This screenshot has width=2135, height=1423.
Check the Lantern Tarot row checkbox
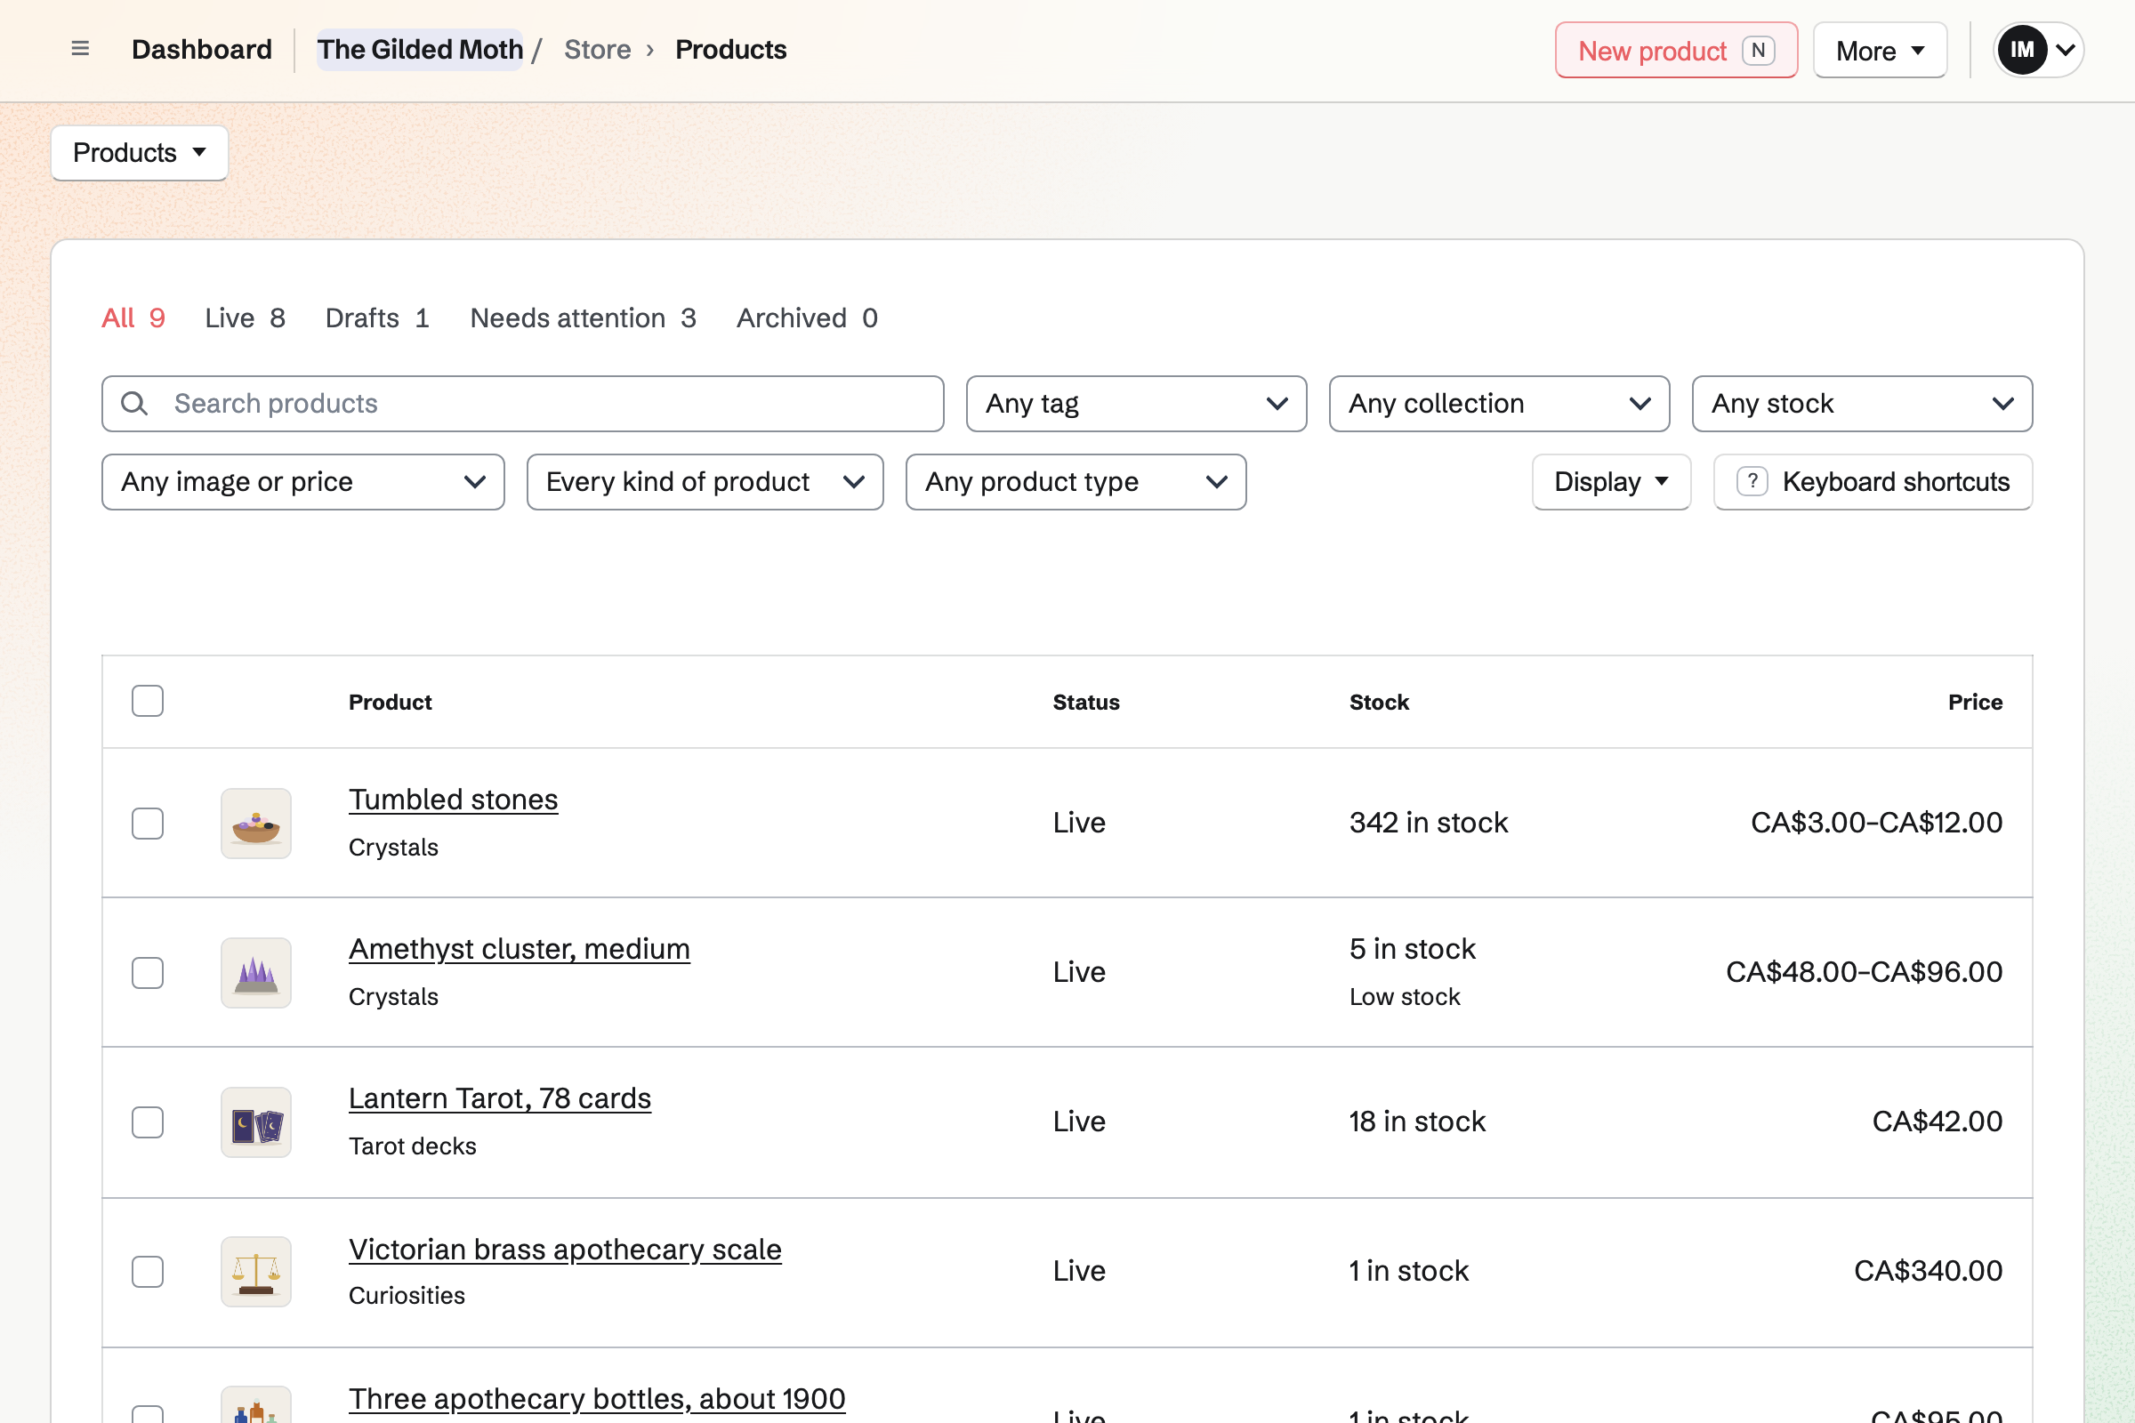[147, 1122]
